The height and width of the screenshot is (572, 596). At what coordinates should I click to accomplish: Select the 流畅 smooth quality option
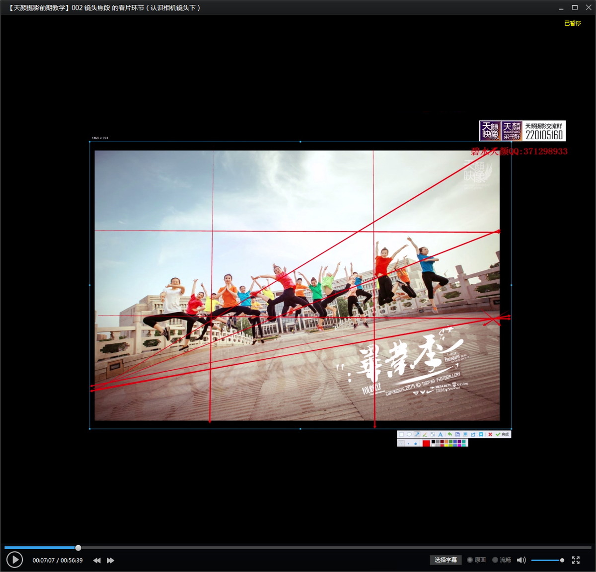coord(502,560)
